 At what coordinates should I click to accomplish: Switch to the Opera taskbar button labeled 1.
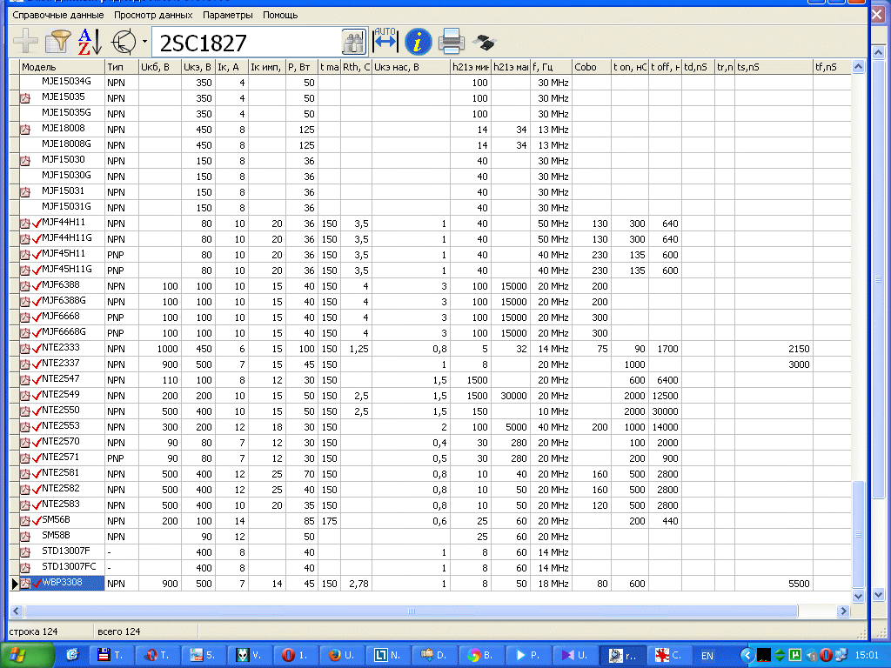pyautogui.click(x=296, y=655)
